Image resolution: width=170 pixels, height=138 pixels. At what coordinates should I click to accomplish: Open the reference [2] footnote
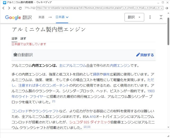tap(85, 127)
